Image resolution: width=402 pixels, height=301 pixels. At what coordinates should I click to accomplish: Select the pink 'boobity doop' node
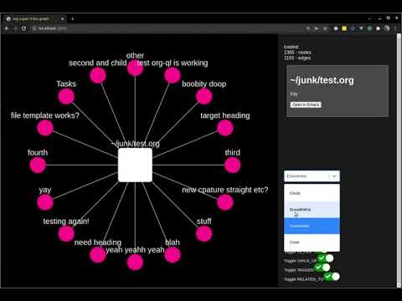204,96
